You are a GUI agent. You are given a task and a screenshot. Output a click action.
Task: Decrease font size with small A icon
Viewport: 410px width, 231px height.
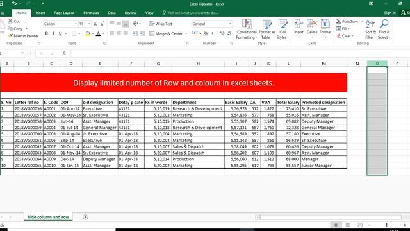click(x=102, y=24)
